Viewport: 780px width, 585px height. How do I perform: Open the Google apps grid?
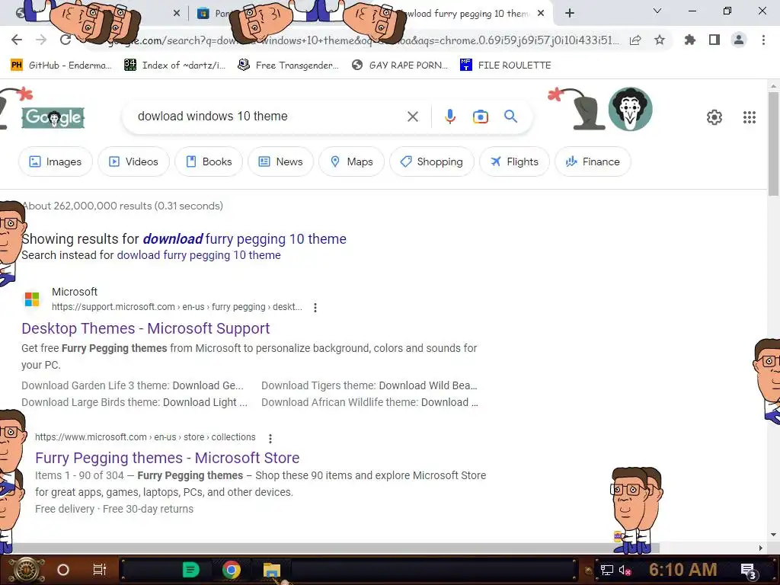tap(750, 117)
